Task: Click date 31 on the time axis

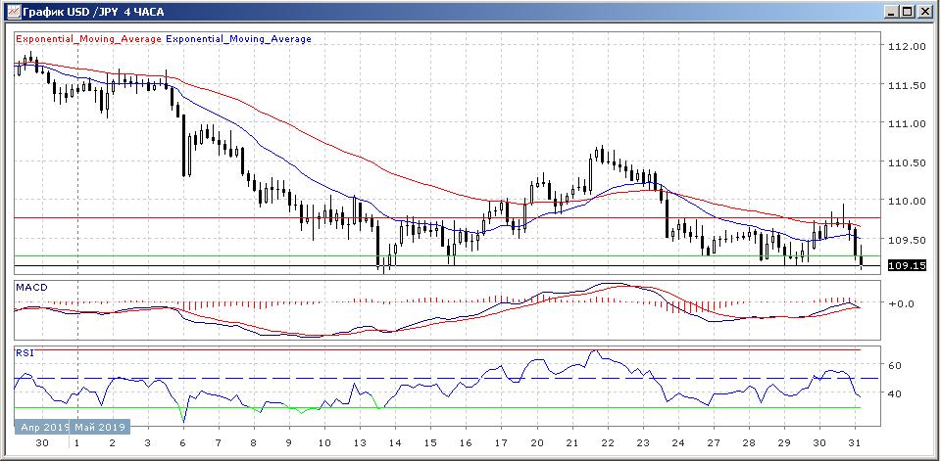Action: pyautogui.click(x=856, y=442)
